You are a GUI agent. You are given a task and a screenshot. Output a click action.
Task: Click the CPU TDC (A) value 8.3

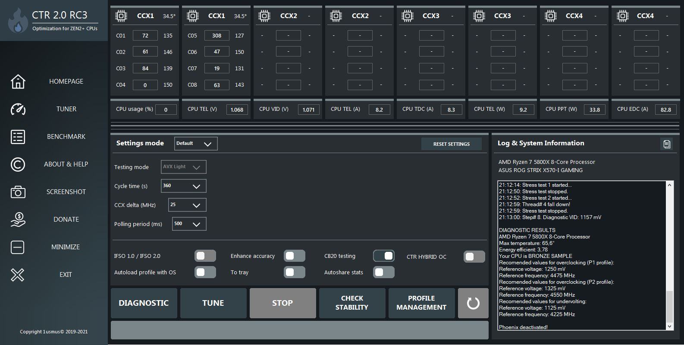(x=451, y=110)
